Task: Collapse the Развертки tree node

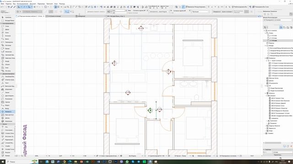Action: pos(266,58)
